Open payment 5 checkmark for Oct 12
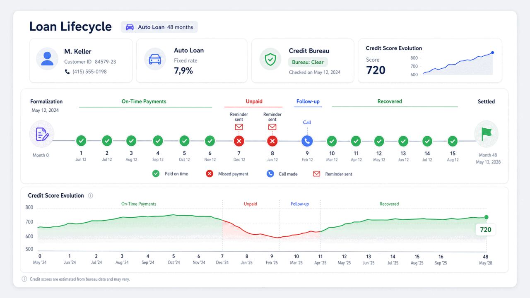Screen dimensions: 530x298 184,141
